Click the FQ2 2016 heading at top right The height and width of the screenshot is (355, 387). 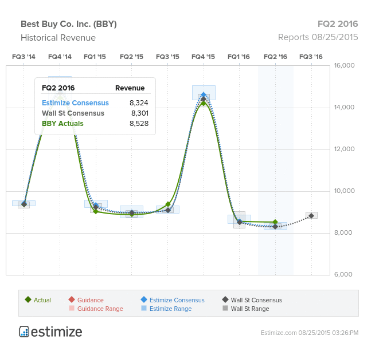click(x=338, y=24)
